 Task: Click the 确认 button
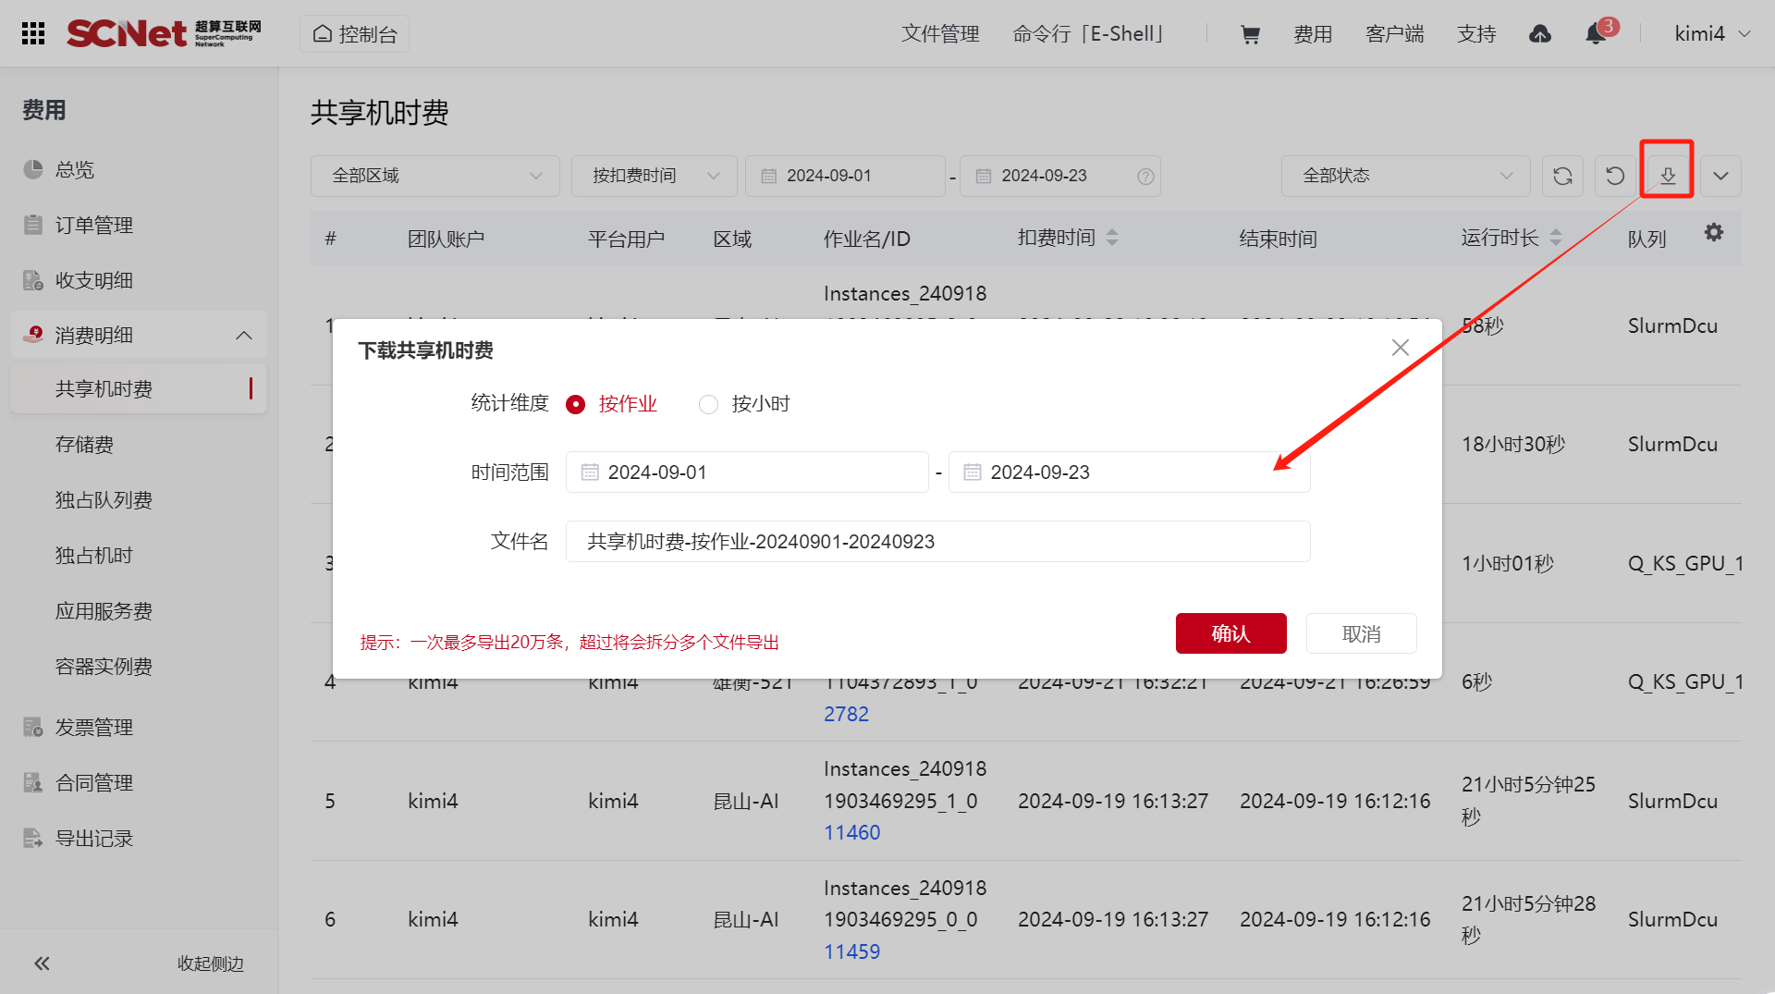point(1230,633)
